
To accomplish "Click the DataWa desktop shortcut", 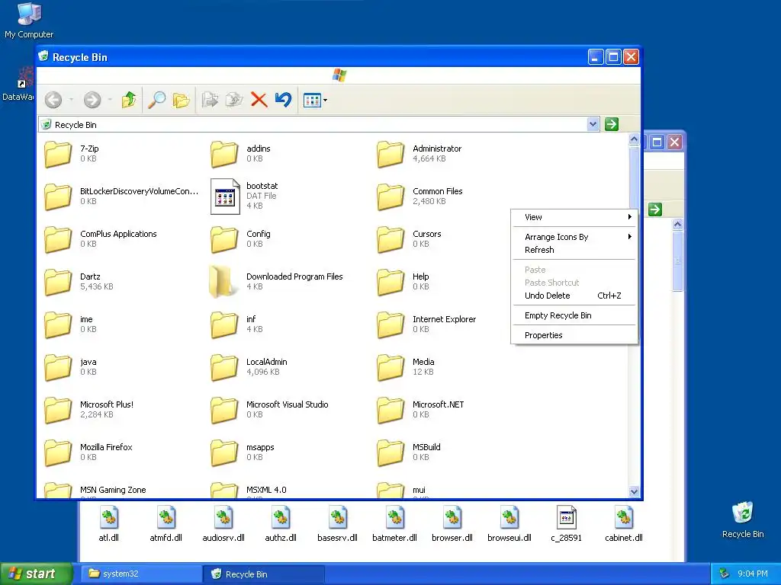I will [x=18, y=85].
